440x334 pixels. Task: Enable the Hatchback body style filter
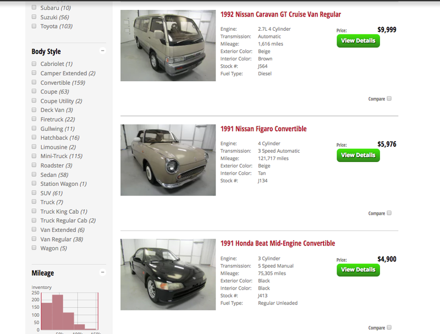click(x=34, y=137)
